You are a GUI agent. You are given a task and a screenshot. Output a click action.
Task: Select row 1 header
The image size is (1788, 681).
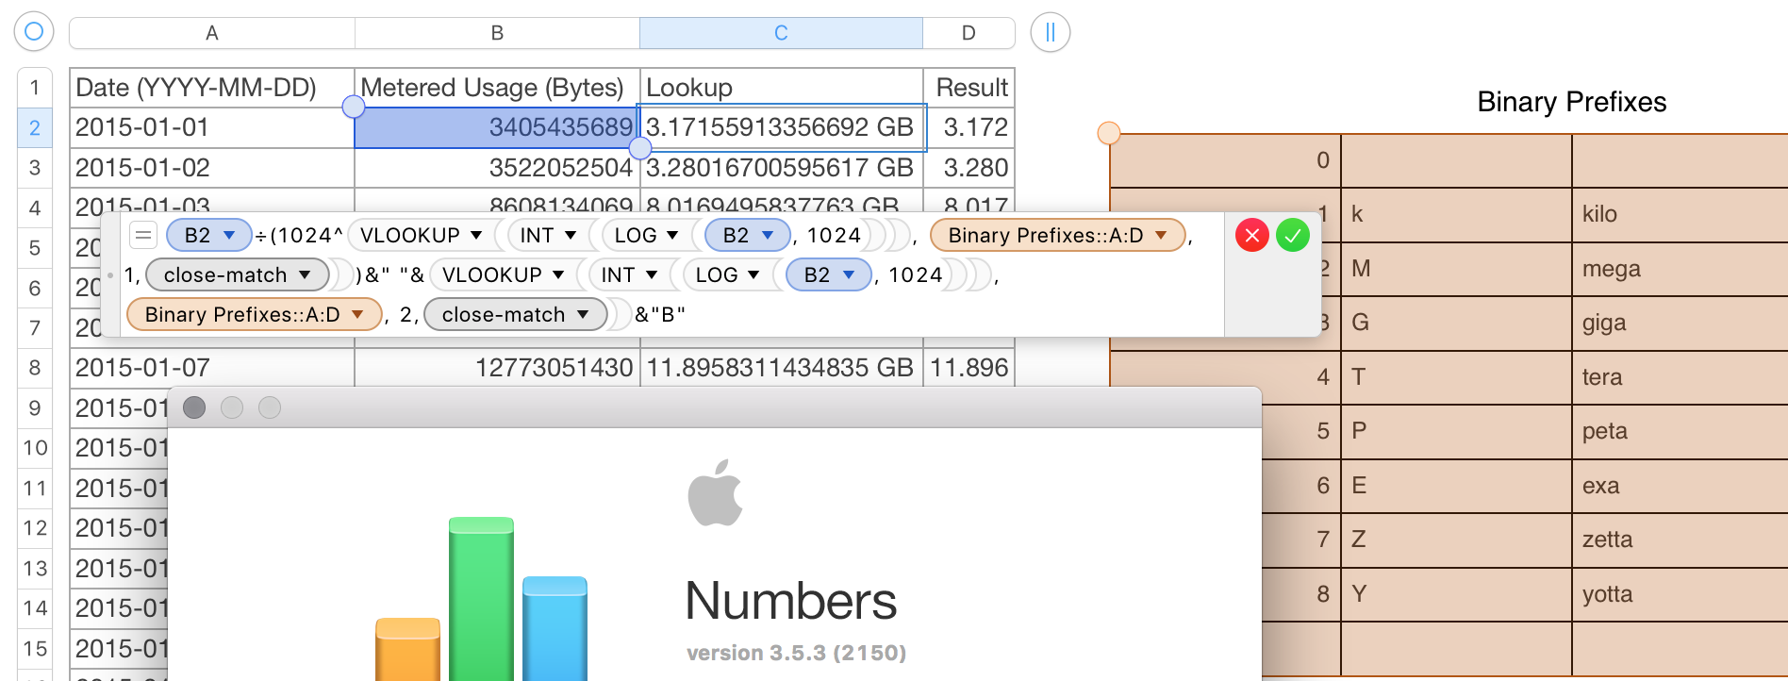[x=35, y=88]
